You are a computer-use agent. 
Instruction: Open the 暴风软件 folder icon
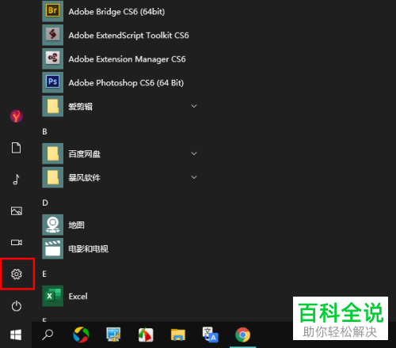click(x=52, y=177)
